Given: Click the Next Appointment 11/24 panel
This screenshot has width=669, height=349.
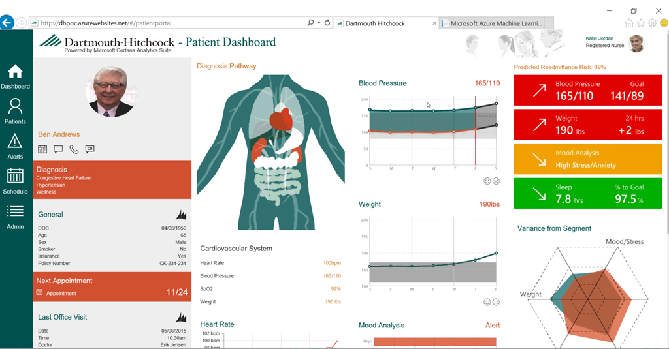Looking at the screenshot, I should (x=112, y=287).
